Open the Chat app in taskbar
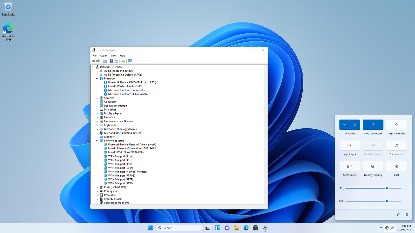 pos(227,228)
